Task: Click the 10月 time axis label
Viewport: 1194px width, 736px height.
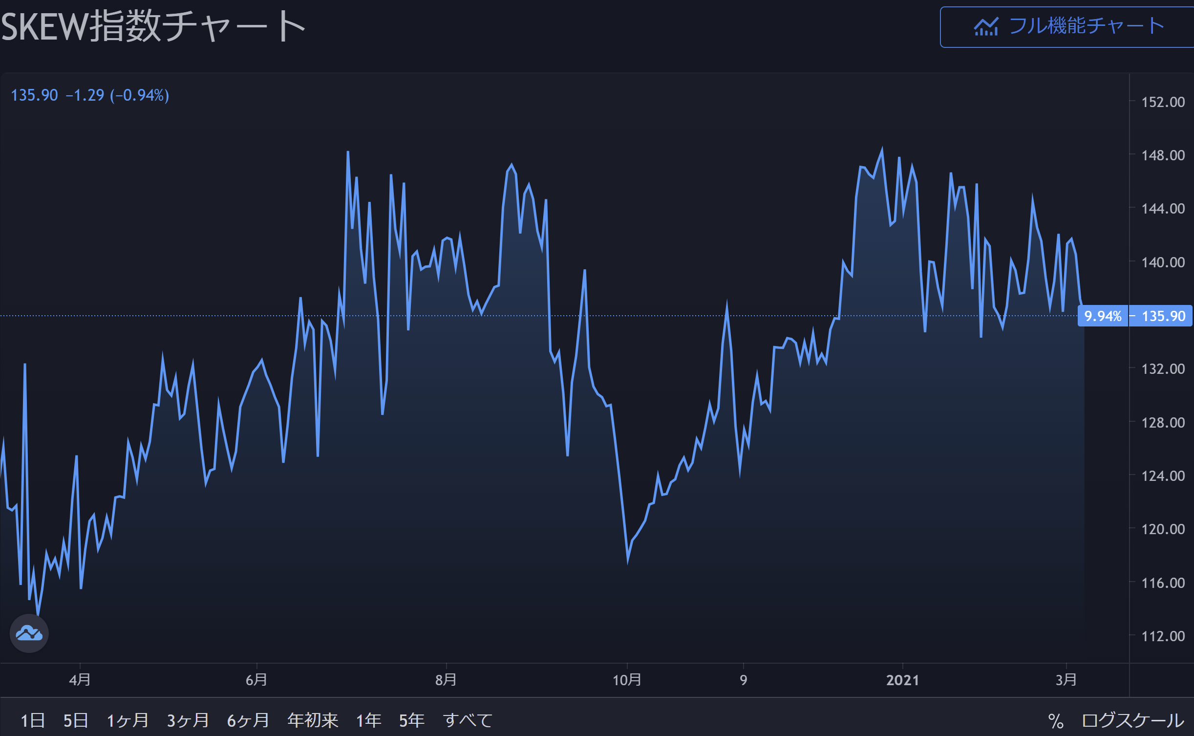Action: (627, 680)
